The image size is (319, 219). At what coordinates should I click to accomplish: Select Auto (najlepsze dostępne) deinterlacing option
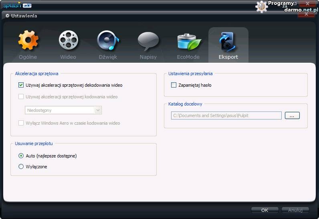(21, 156)
